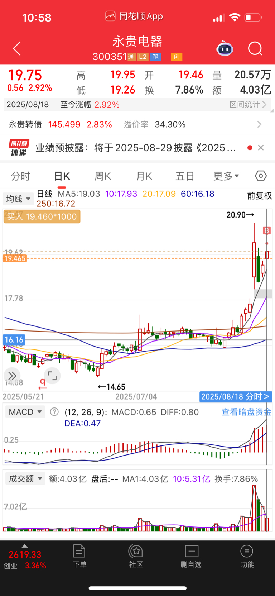This screenshot has width=275, height=596.
Task: Open 查看暗盘资金 link
Action: [x=246, y=412]
